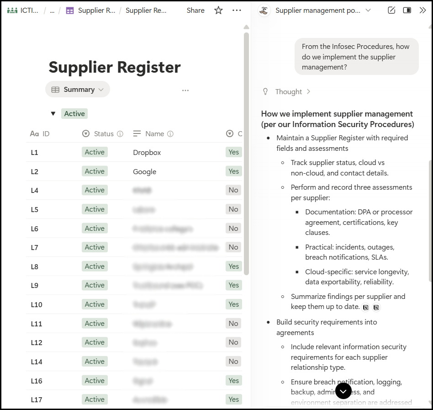Open the page options three-dot menu
433x410 pixels.
[x=237, y=10]
